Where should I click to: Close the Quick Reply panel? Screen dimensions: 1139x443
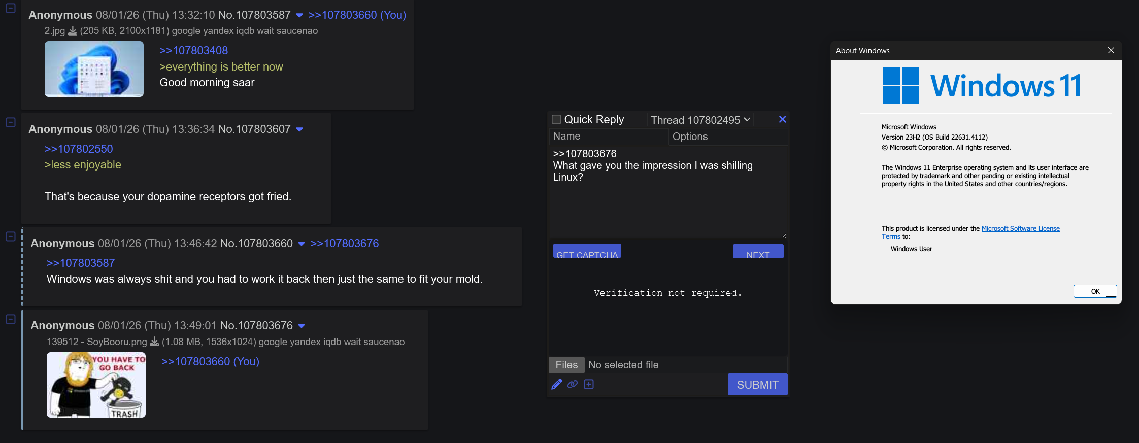782,119
